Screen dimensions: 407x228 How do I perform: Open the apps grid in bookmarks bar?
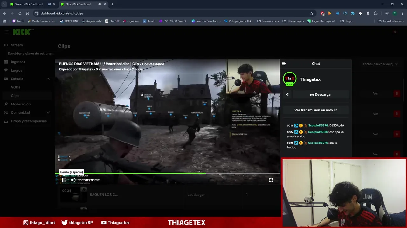(4, 21)
